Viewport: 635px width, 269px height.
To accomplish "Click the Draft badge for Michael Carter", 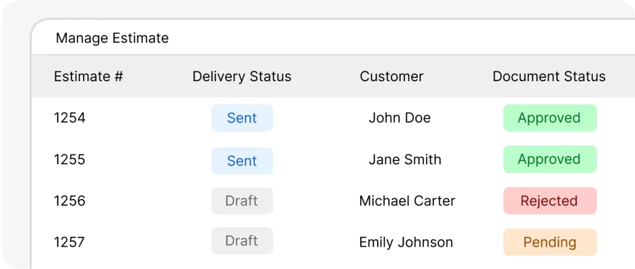I will coord(242,201).
